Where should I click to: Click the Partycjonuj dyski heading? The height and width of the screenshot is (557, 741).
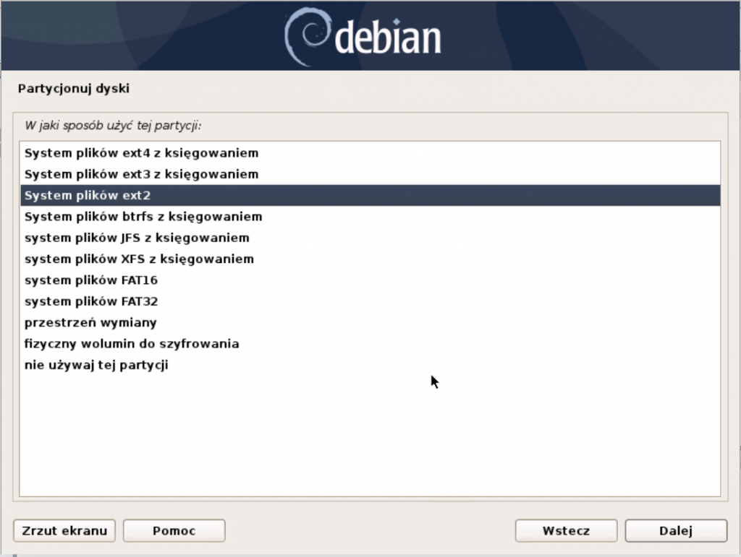tap(72, 89)
